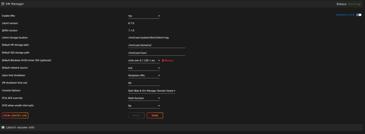Click the Libvirt volume info list icon
The image size is (365, 134).
(x=3, y=127)
